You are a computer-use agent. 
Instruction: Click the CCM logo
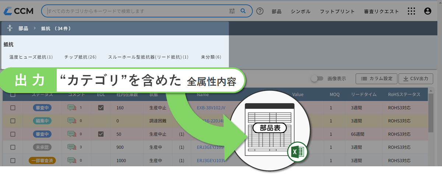(18, 11)
